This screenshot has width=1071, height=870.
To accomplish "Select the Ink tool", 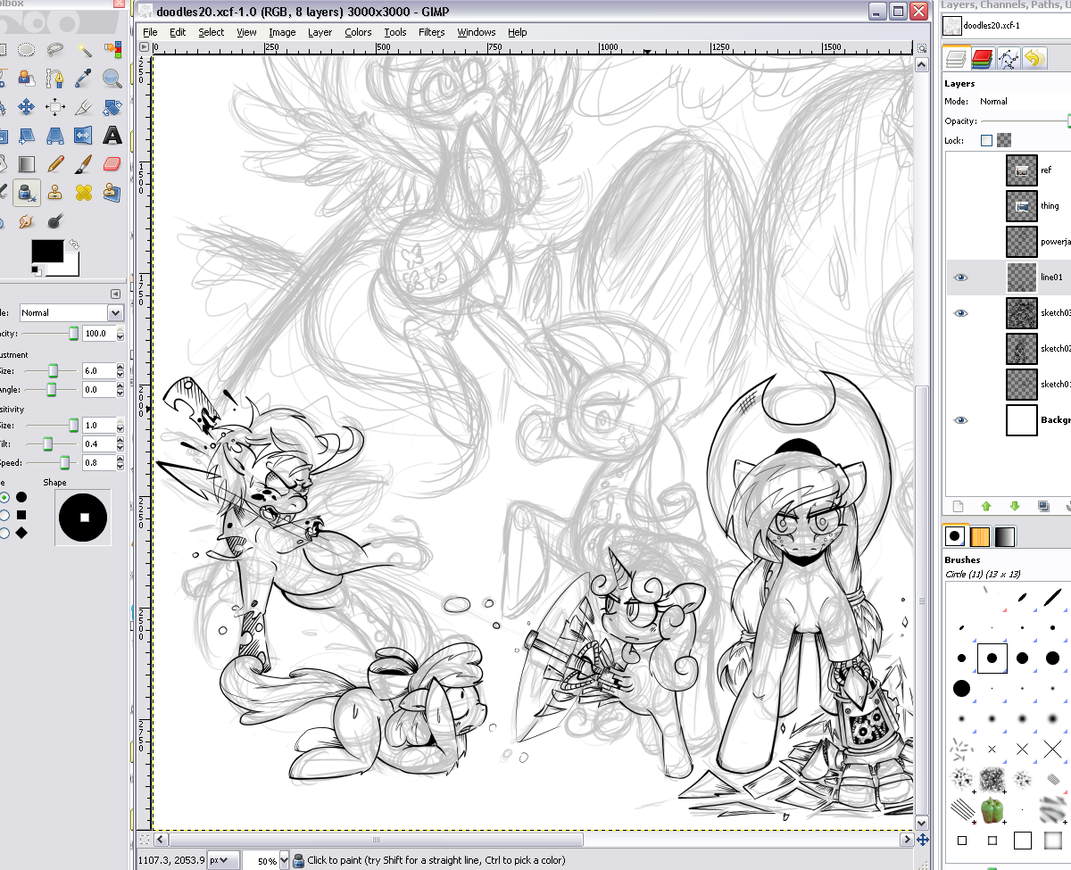I will coord(27,193).
